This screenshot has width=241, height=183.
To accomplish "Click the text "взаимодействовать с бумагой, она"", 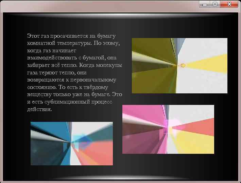I will (72, 58).
